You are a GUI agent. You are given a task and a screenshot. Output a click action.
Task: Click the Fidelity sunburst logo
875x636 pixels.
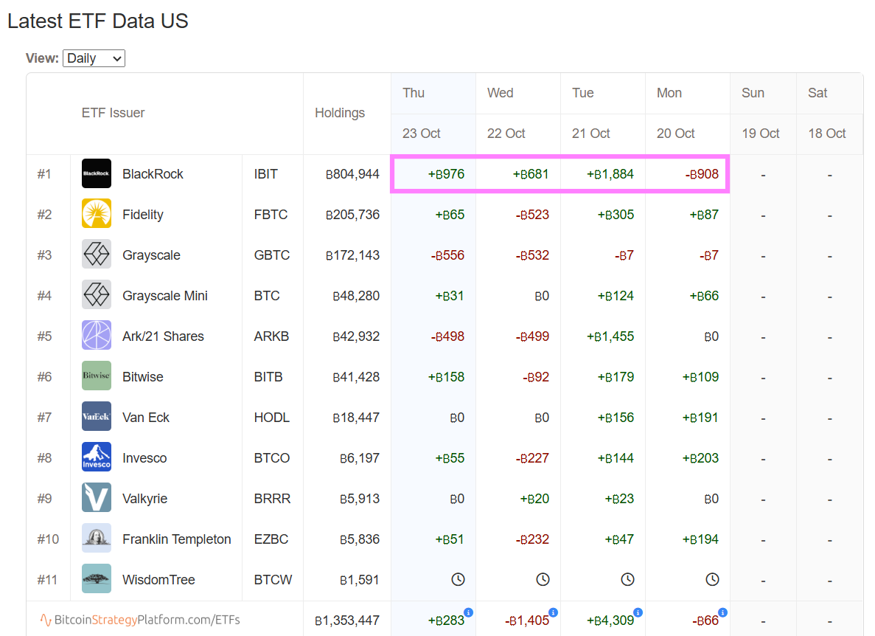[x=97, y=215]
